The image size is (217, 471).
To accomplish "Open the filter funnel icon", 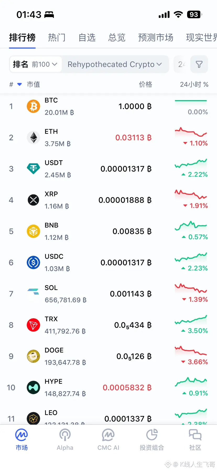I will tap(199, 64).
